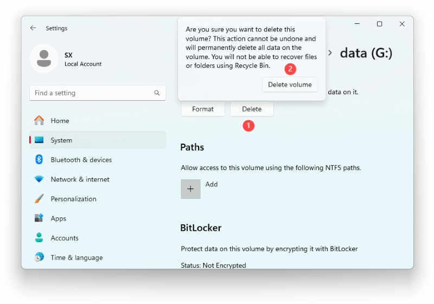The height and width of the screenshot is (304, 434).
Task: Click the Network wifi icon
Action: pos(39,179)
